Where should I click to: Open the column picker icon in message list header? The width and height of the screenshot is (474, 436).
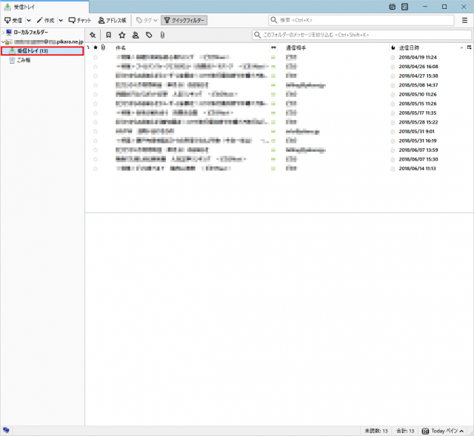pyautogui.click(x=469, y=47)
